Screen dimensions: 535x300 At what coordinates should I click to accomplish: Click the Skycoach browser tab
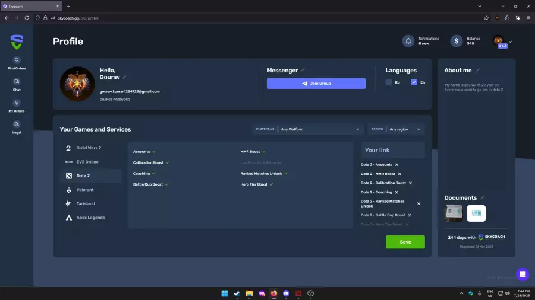tap(31, 6)
